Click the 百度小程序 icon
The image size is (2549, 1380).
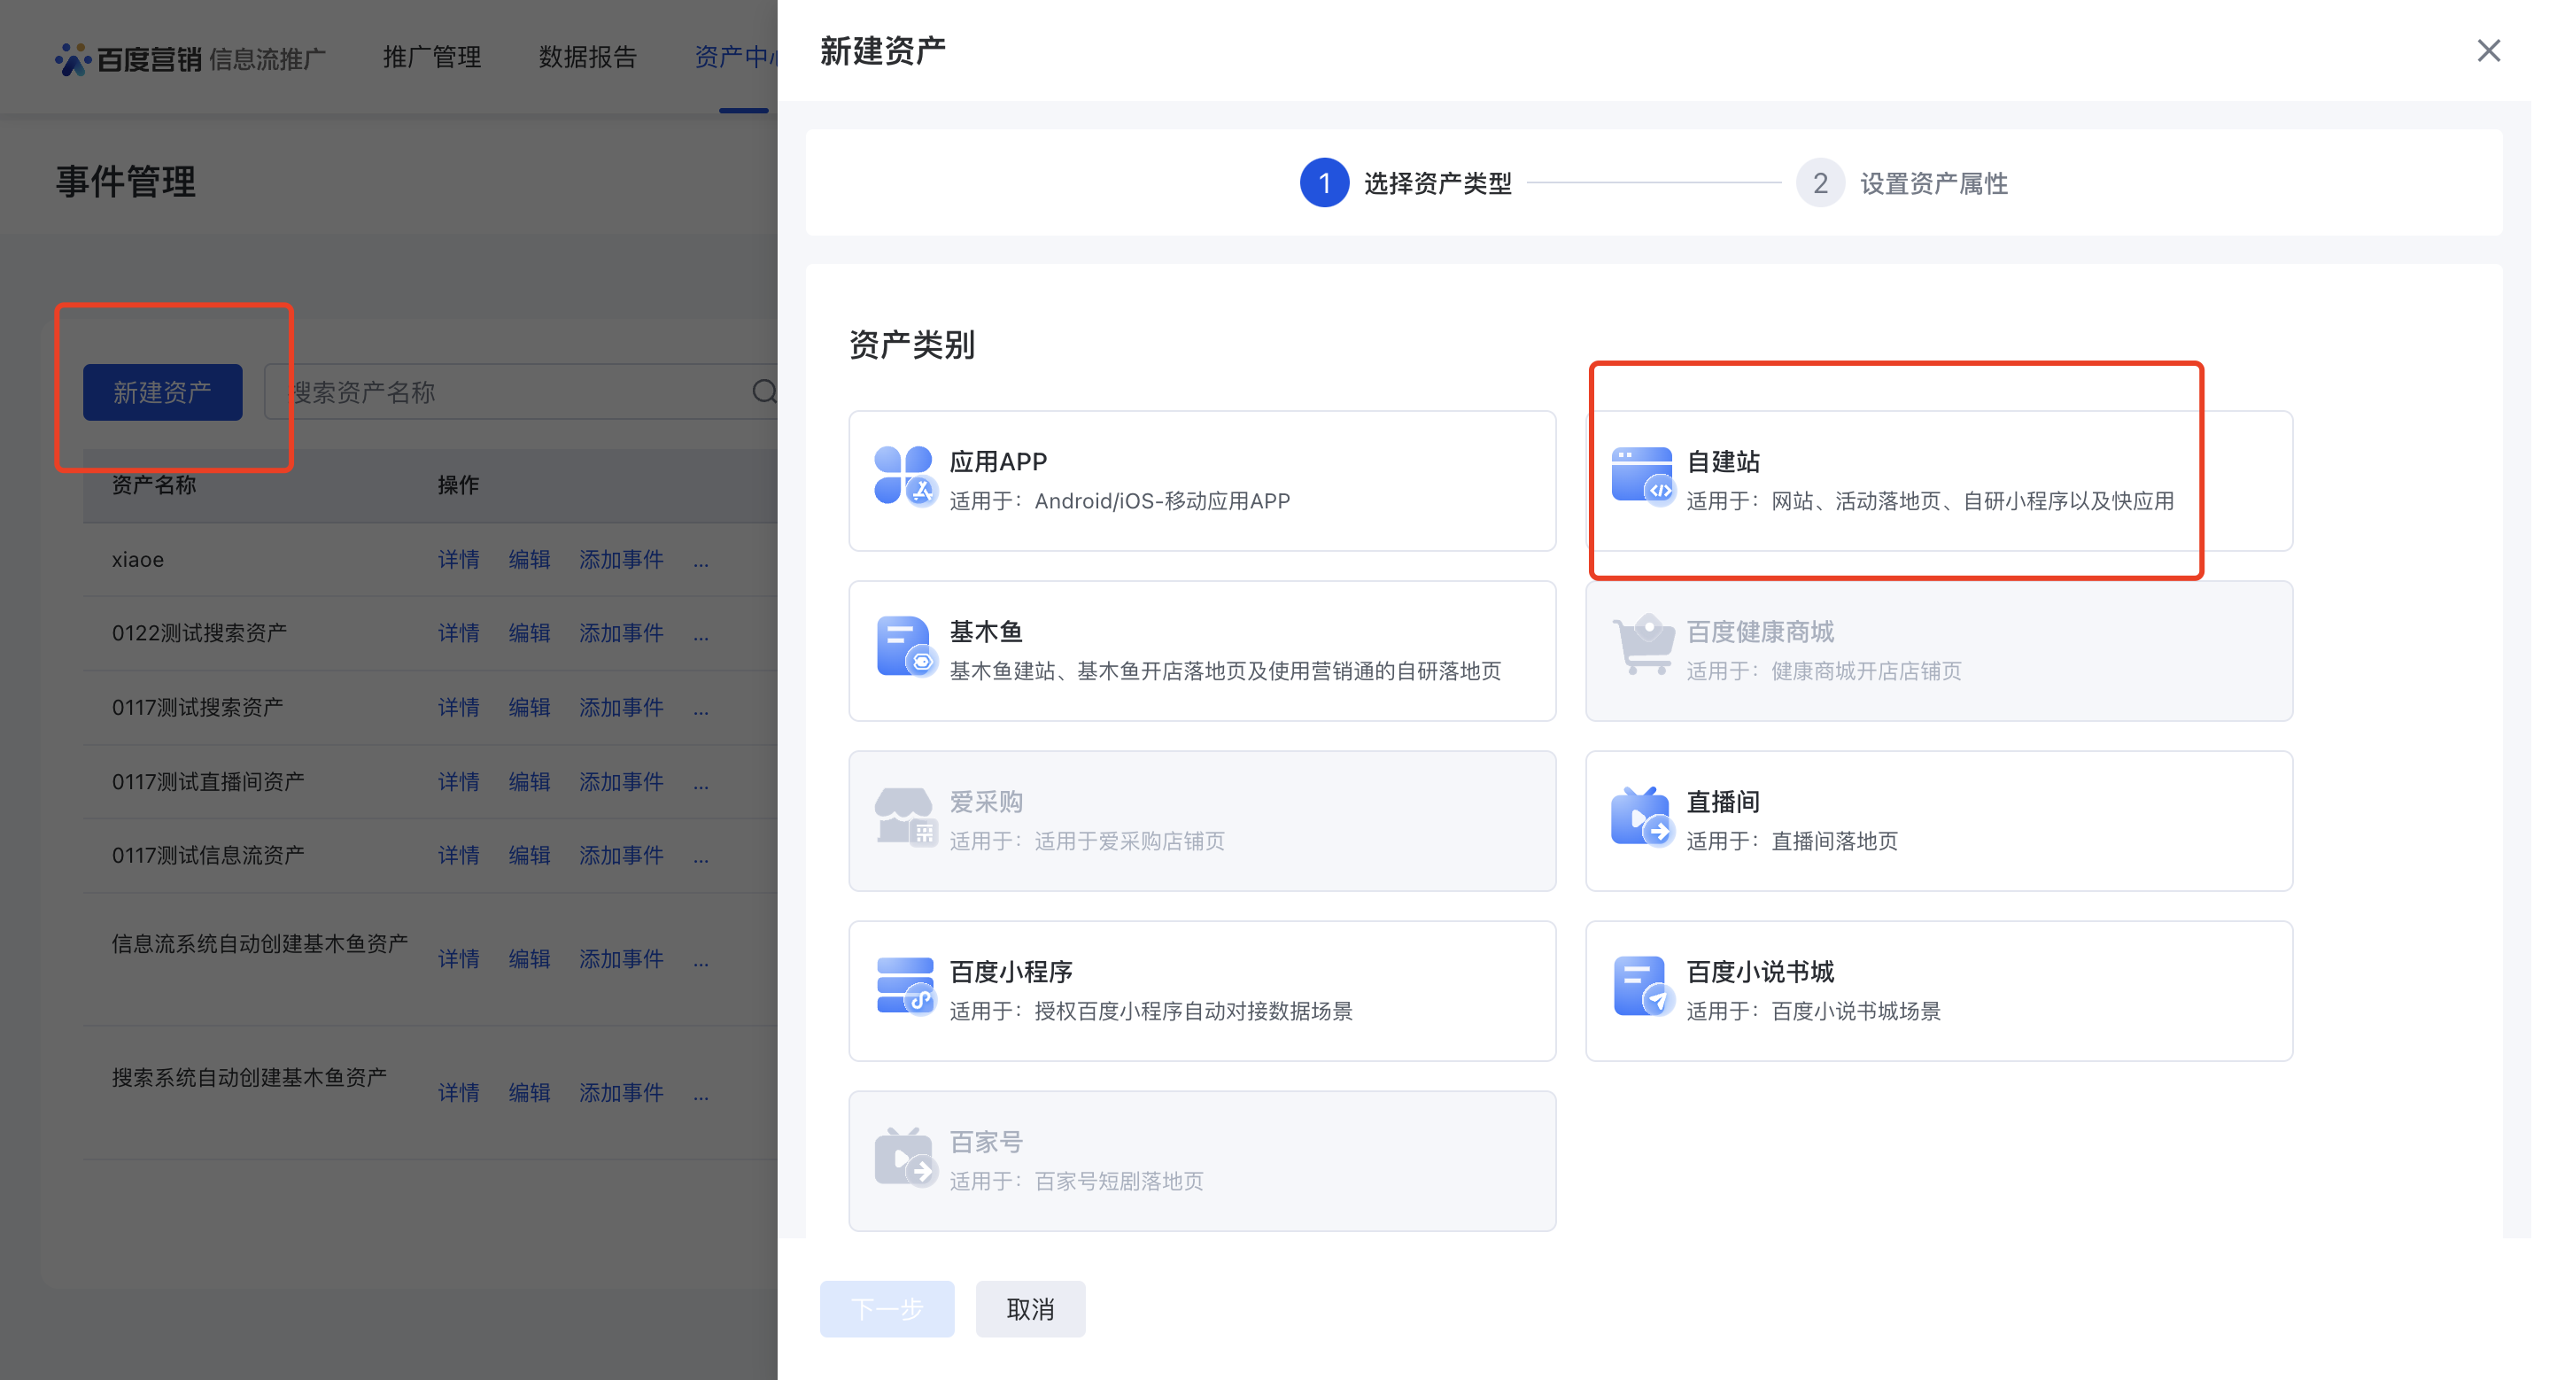click(904, 986)
